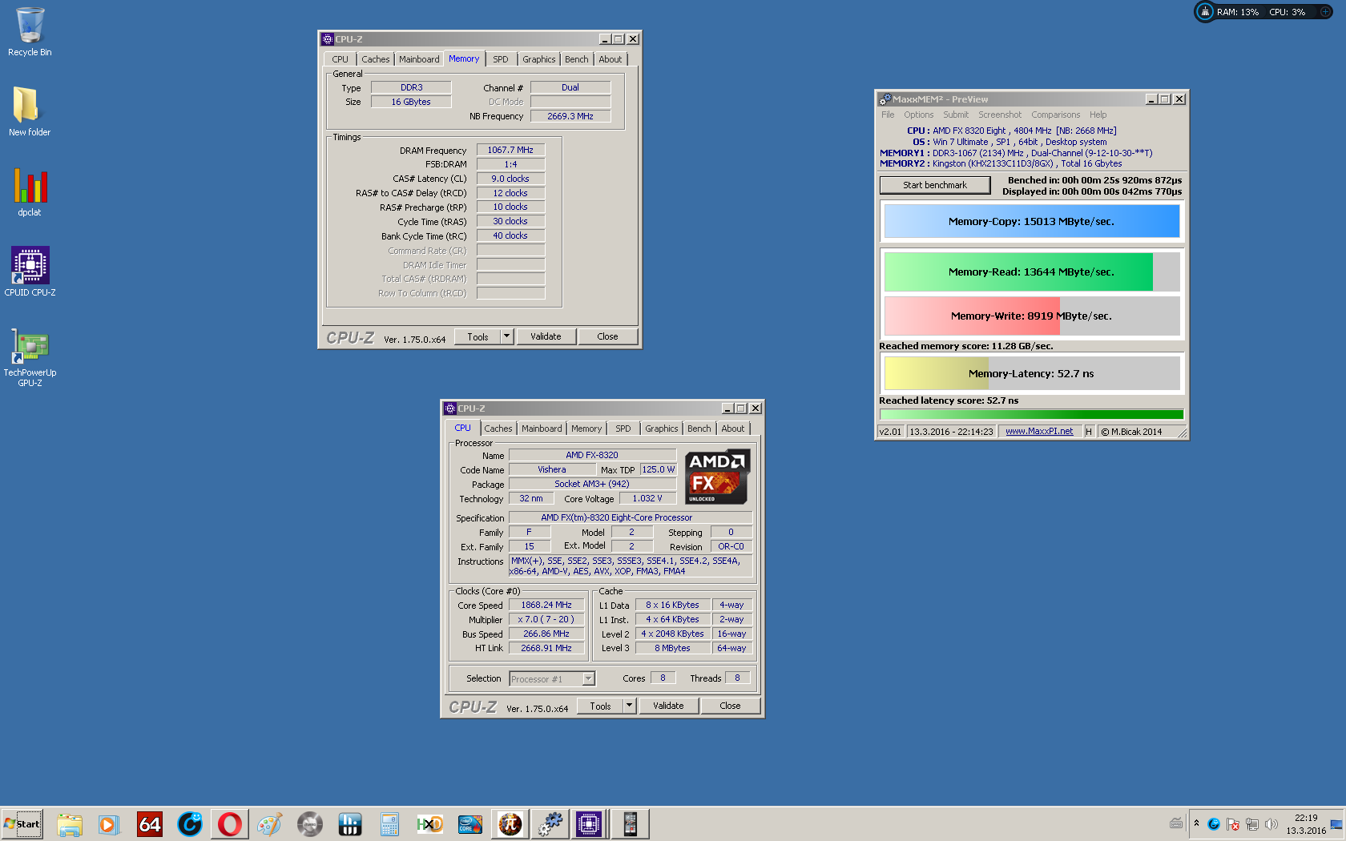Open Windows Media Player taskbar icon
The image size is (1346, 841).
(x=109, y=824)
